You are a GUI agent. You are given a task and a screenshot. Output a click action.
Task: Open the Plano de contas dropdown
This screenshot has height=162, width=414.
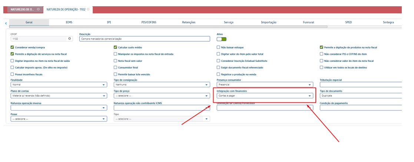click(x=104, y=96)
